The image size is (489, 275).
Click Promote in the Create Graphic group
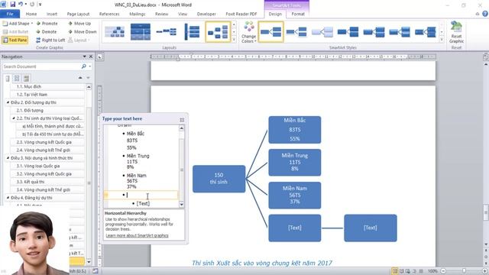[47, 24]
